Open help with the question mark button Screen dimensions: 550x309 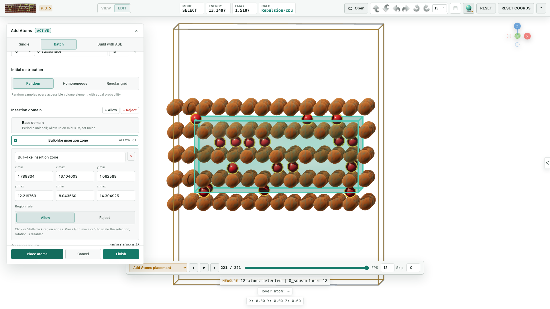point(541,8)
